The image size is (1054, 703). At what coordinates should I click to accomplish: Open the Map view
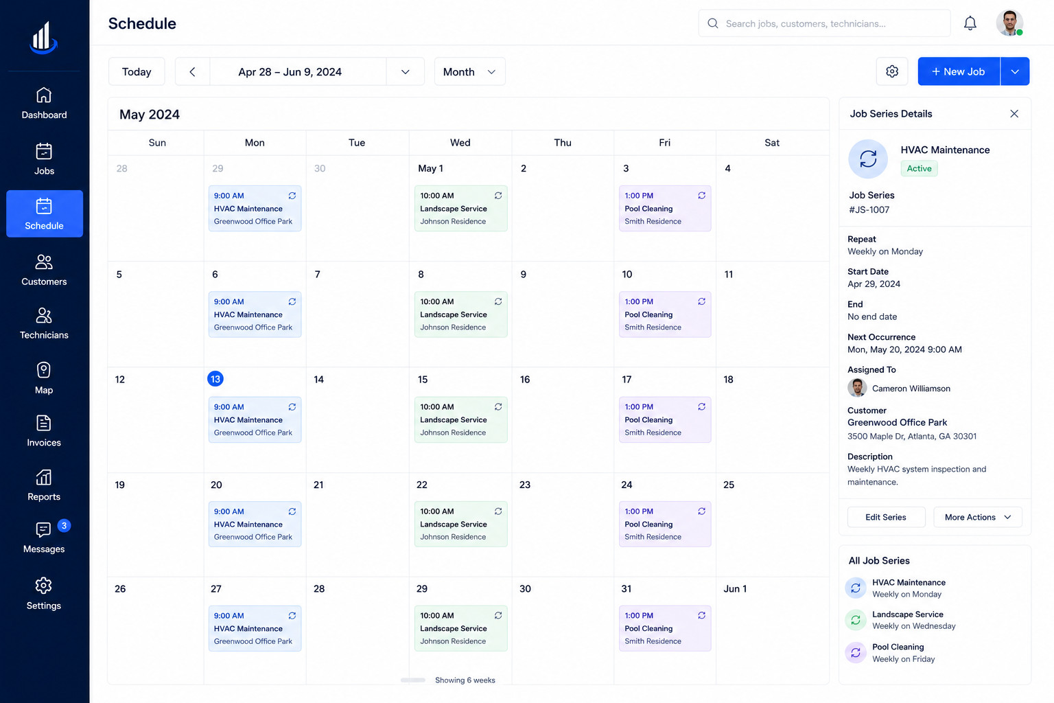click(44, 378)
